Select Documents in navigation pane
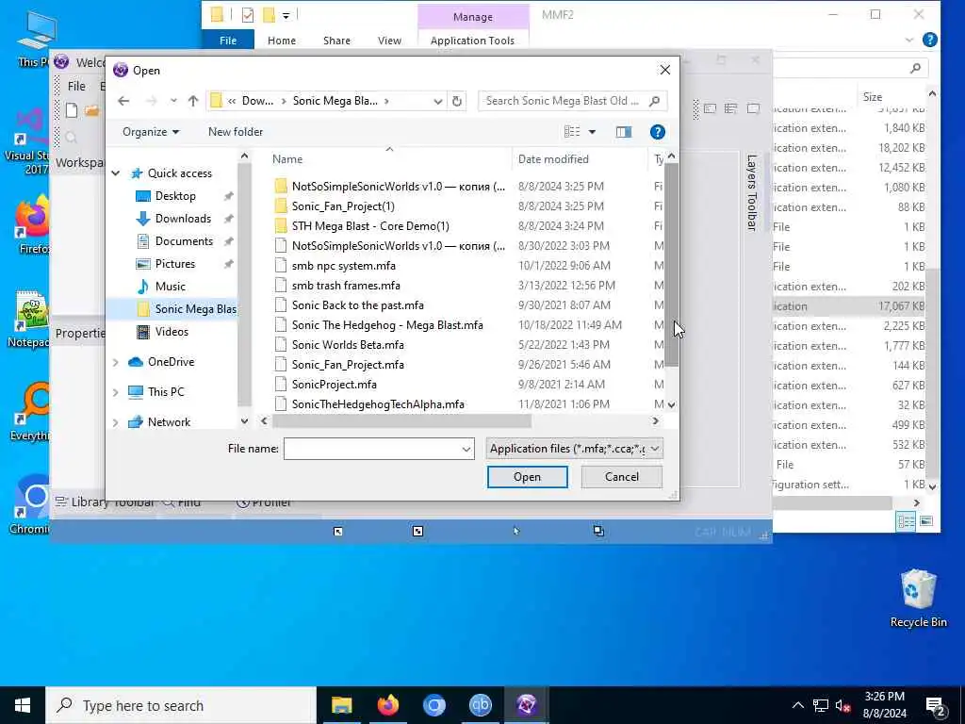The width and height of the screenshot is (965, 724). (184, 241)
